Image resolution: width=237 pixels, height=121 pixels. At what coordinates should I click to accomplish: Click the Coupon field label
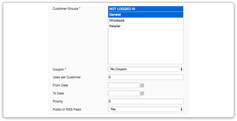point(58,70)
